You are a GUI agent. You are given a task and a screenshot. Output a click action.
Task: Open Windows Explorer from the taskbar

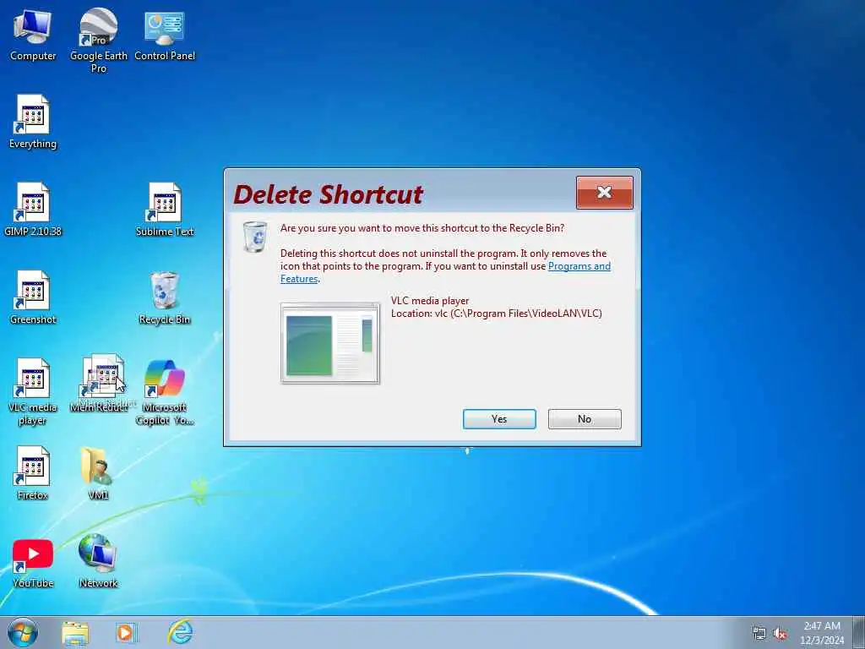point(75,633)
